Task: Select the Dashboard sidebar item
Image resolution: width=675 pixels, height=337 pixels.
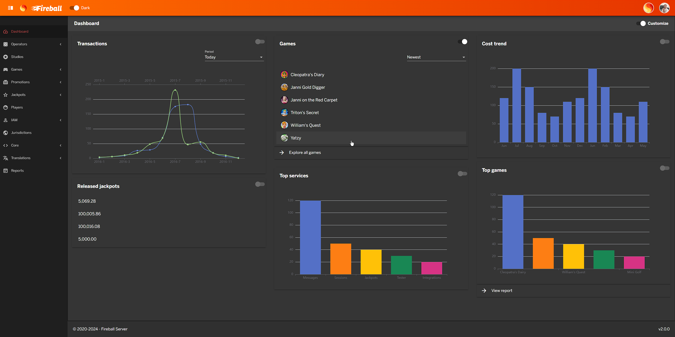Action: [x=20, y=32]
